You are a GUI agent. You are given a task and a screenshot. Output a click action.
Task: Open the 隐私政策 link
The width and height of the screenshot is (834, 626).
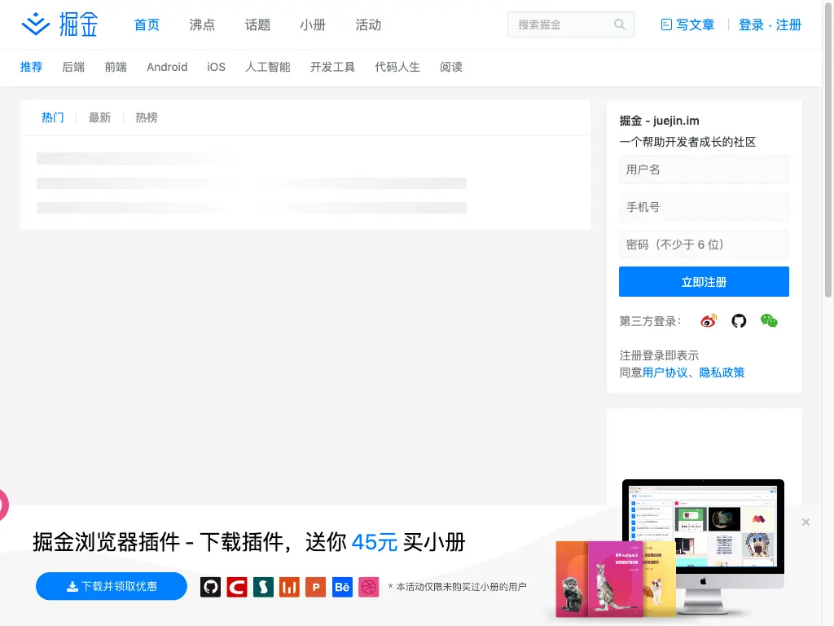[722, 373]
